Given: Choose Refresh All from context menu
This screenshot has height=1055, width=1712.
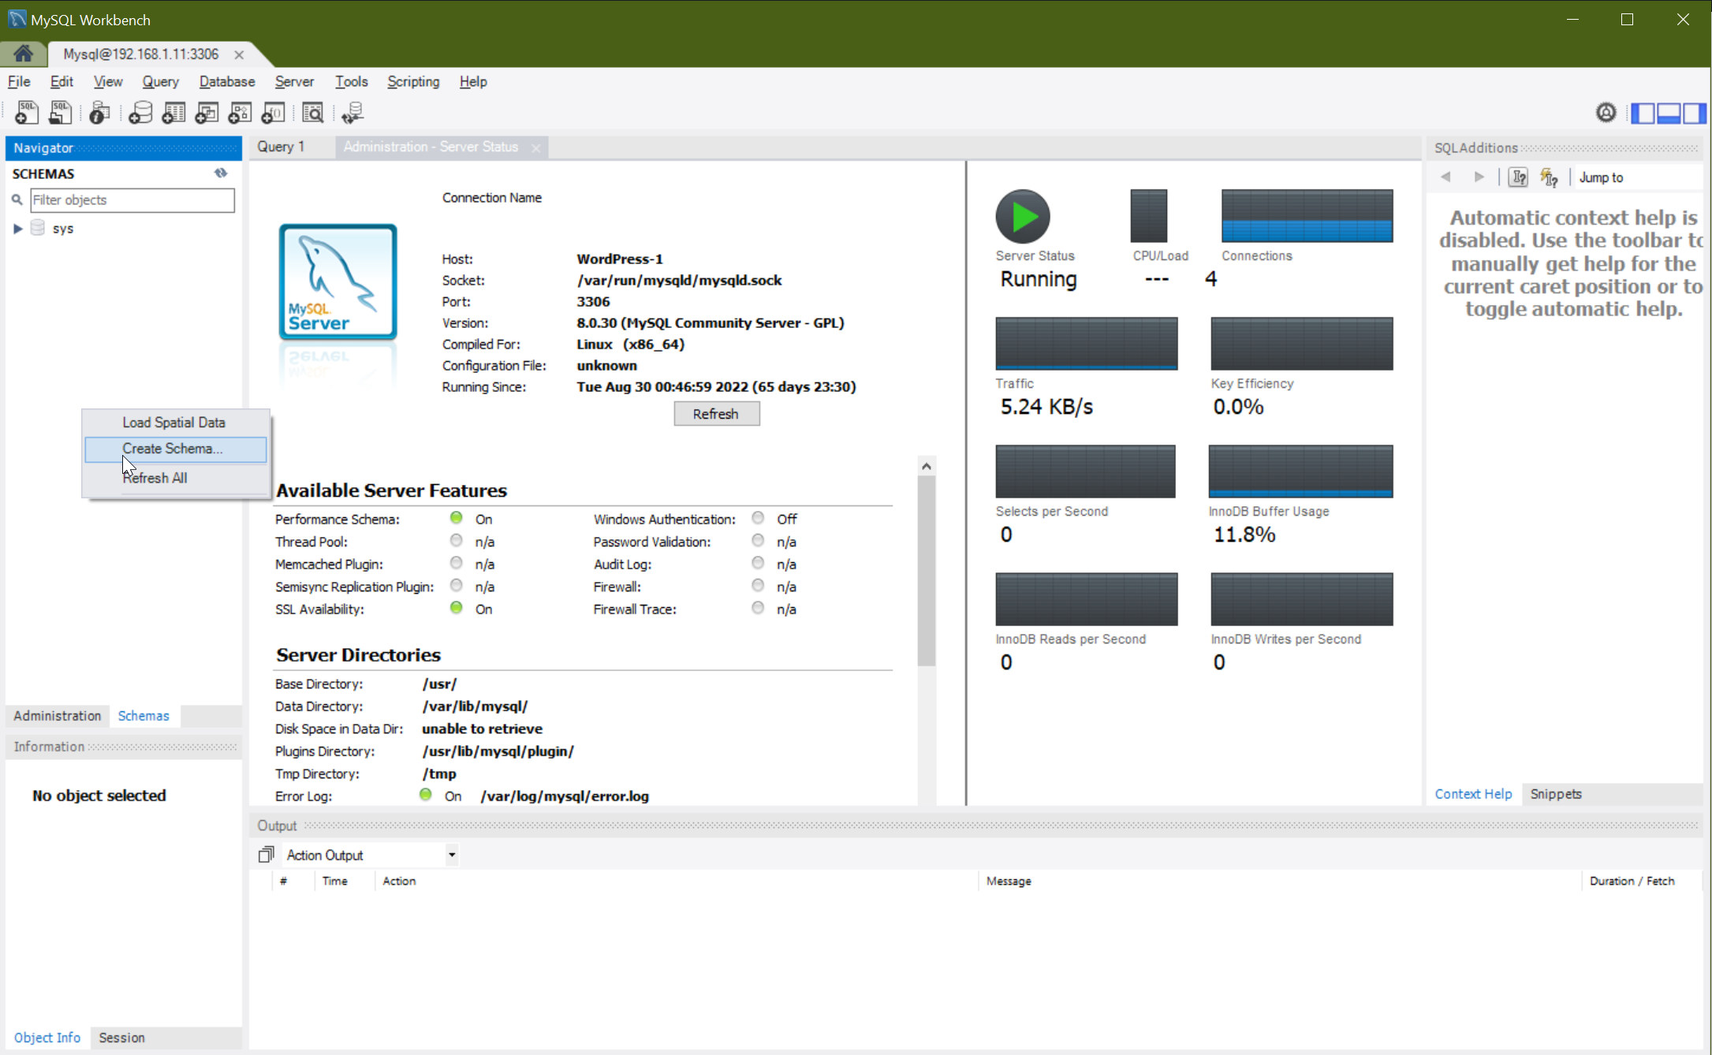Looking at the screenshot, I should 175,478.
